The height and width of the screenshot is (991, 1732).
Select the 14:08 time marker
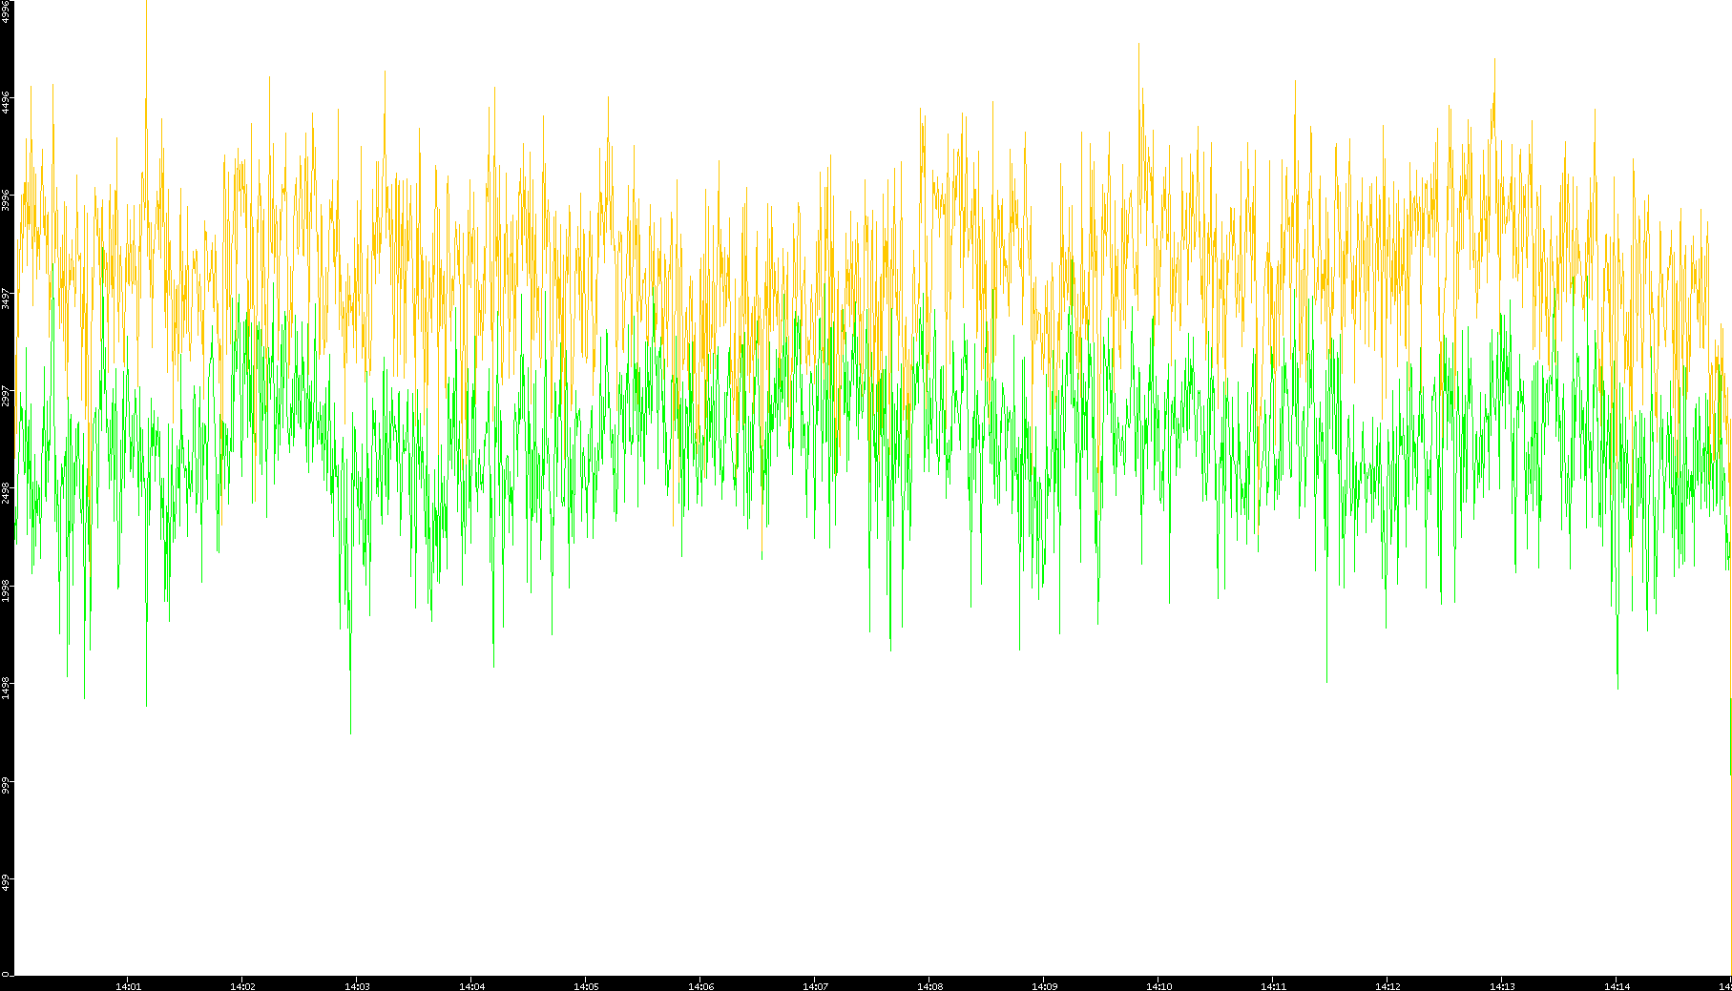[x=929, y=986]
